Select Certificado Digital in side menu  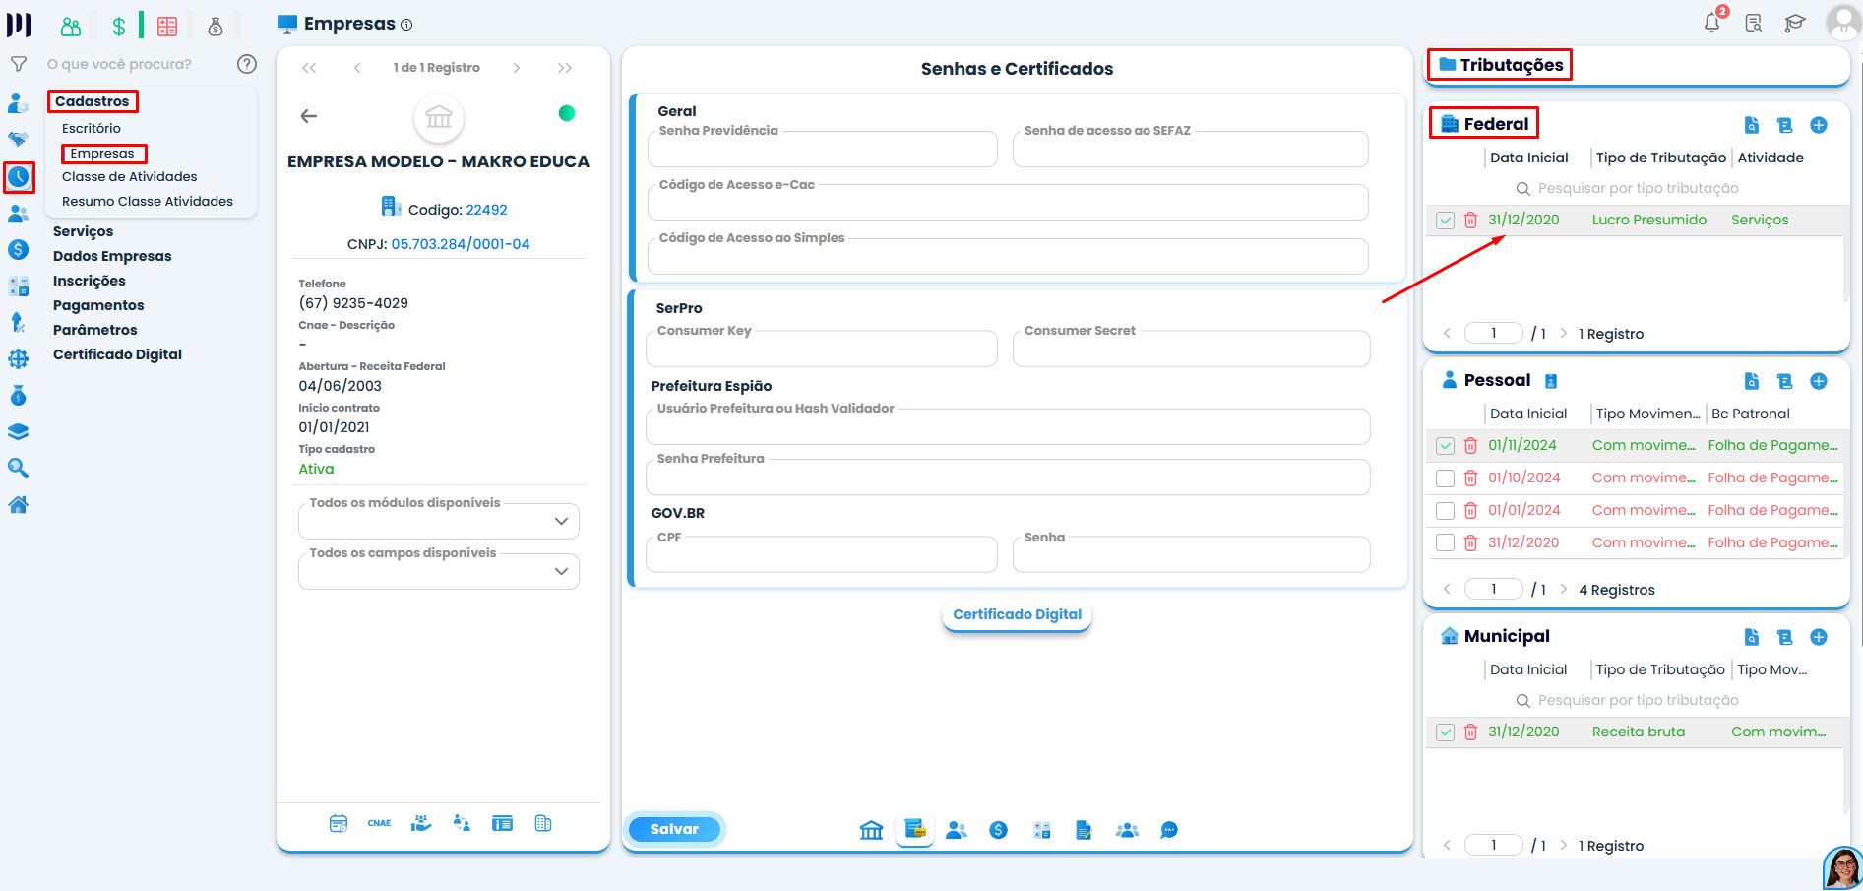click(x=117, y=354)
